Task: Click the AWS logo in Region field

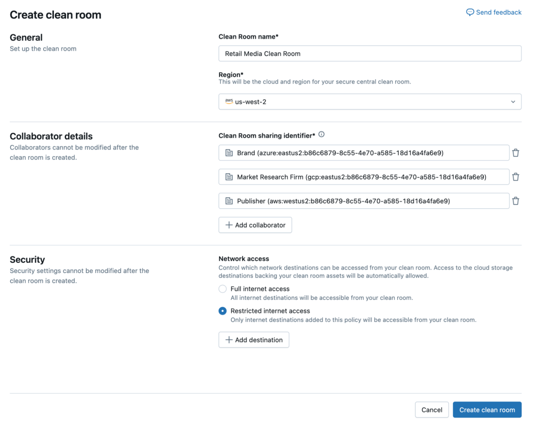Action: [229, 101]
